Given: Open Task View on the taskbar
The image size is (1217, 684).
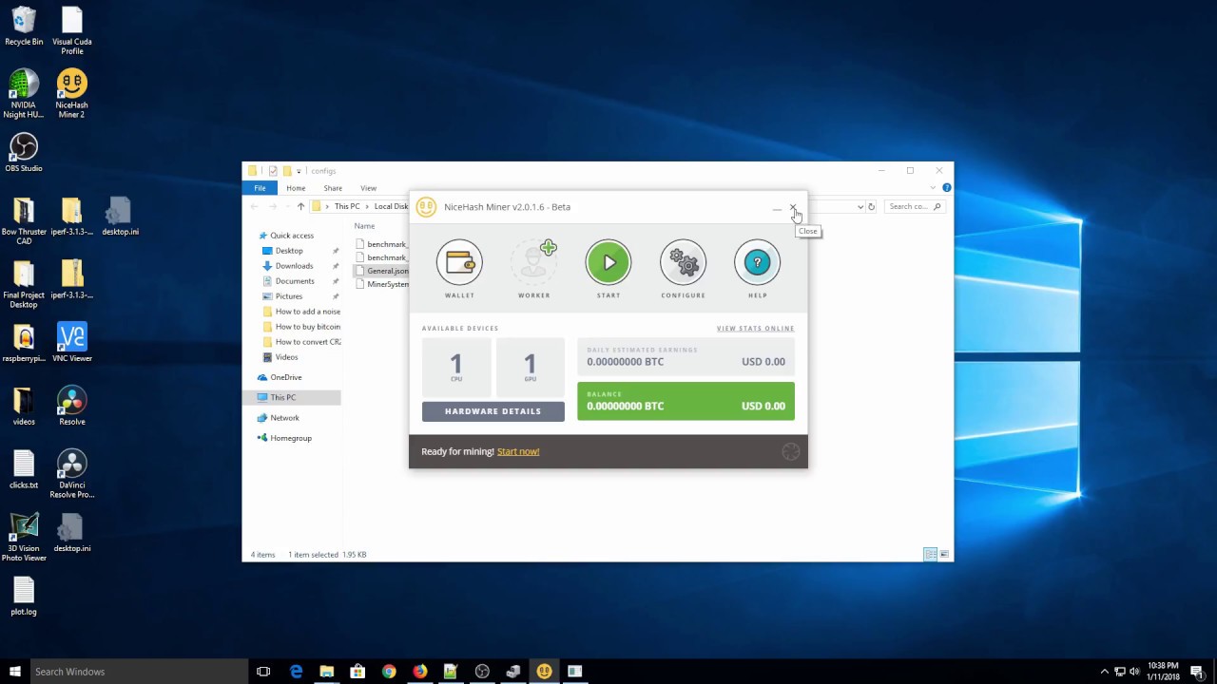Looking at the screenshot, I should pyautogui.click(x=263, y=672).
